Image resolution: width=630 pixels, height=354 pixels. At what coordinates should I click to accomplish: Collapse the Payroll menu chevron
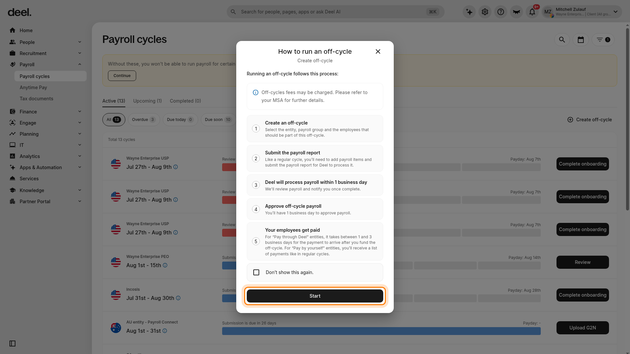[x=80, y=64]
